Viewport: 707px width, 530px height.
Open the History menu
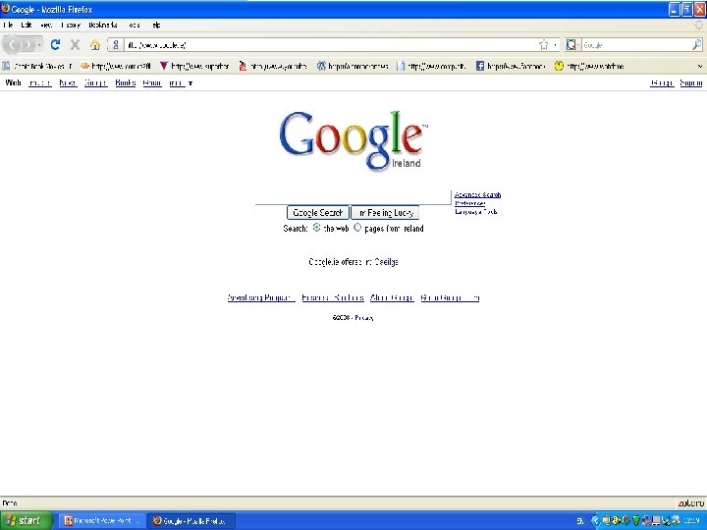71,26
